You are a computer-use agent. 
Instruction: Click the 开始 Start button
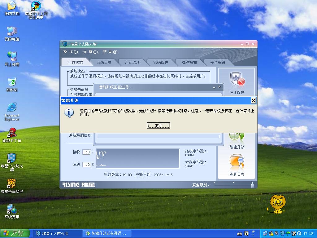click(15, 233)
